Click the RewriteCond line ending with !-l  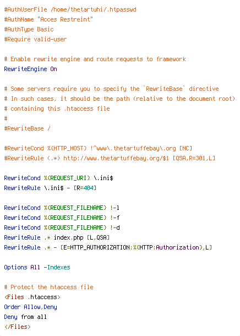point(62,208)
